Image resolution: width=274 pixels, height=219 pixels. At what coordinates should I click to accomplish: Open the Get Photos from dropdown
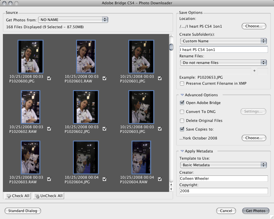73,20
